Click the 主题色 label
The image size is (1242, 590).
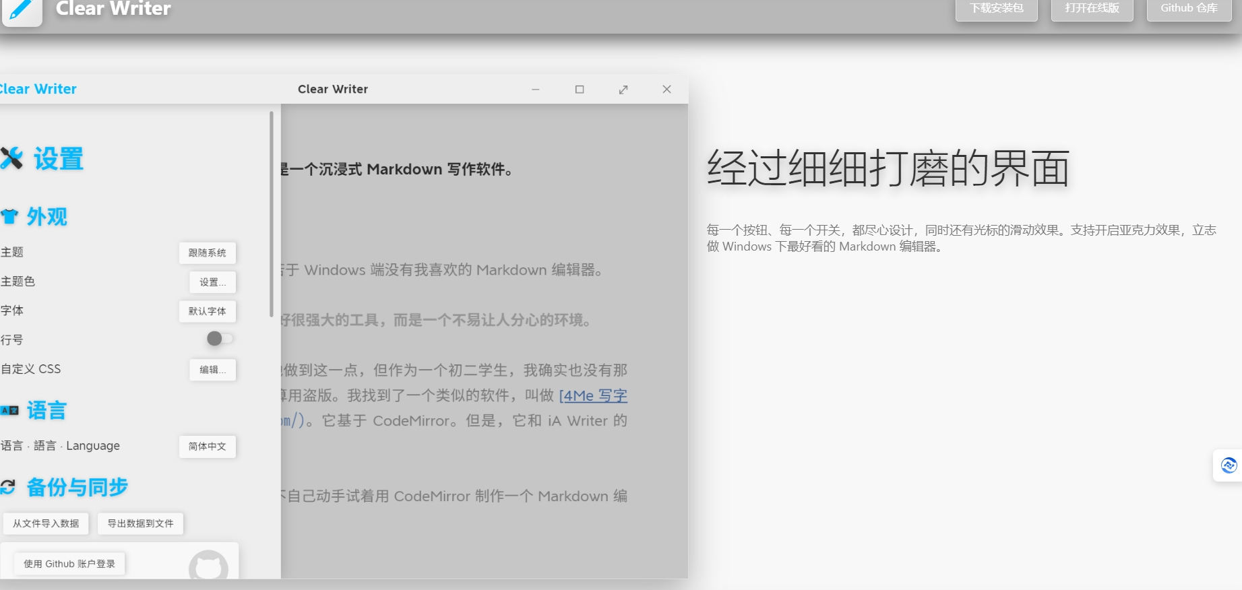tap(18, 282)
